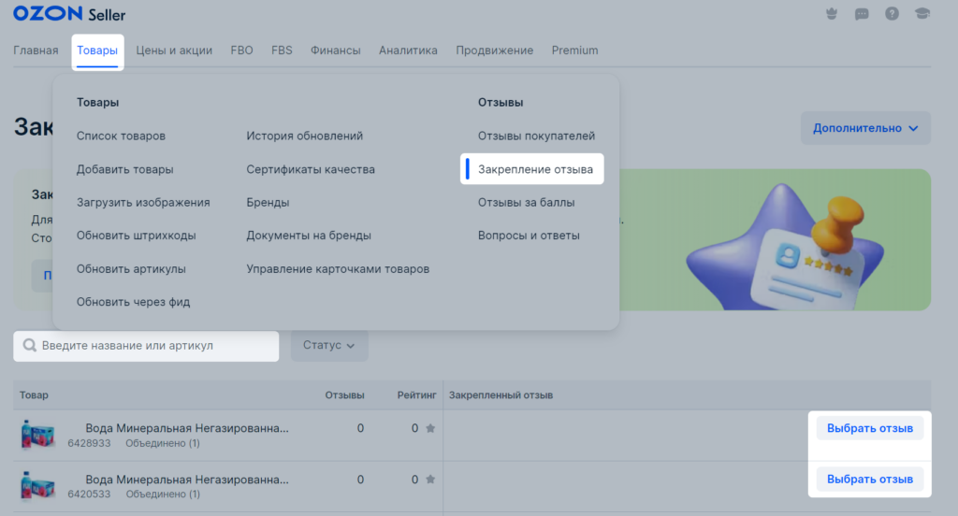Open the Аналитика tab
This screenshot has width=958, height=516.
click(x=408, y=50)
